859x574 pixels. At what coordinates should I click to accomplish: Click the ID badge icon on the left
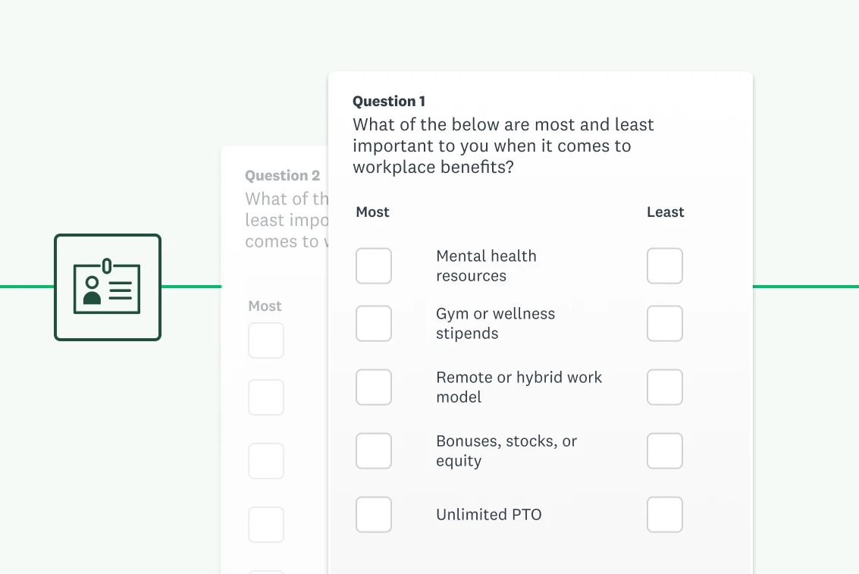point(107,287)
